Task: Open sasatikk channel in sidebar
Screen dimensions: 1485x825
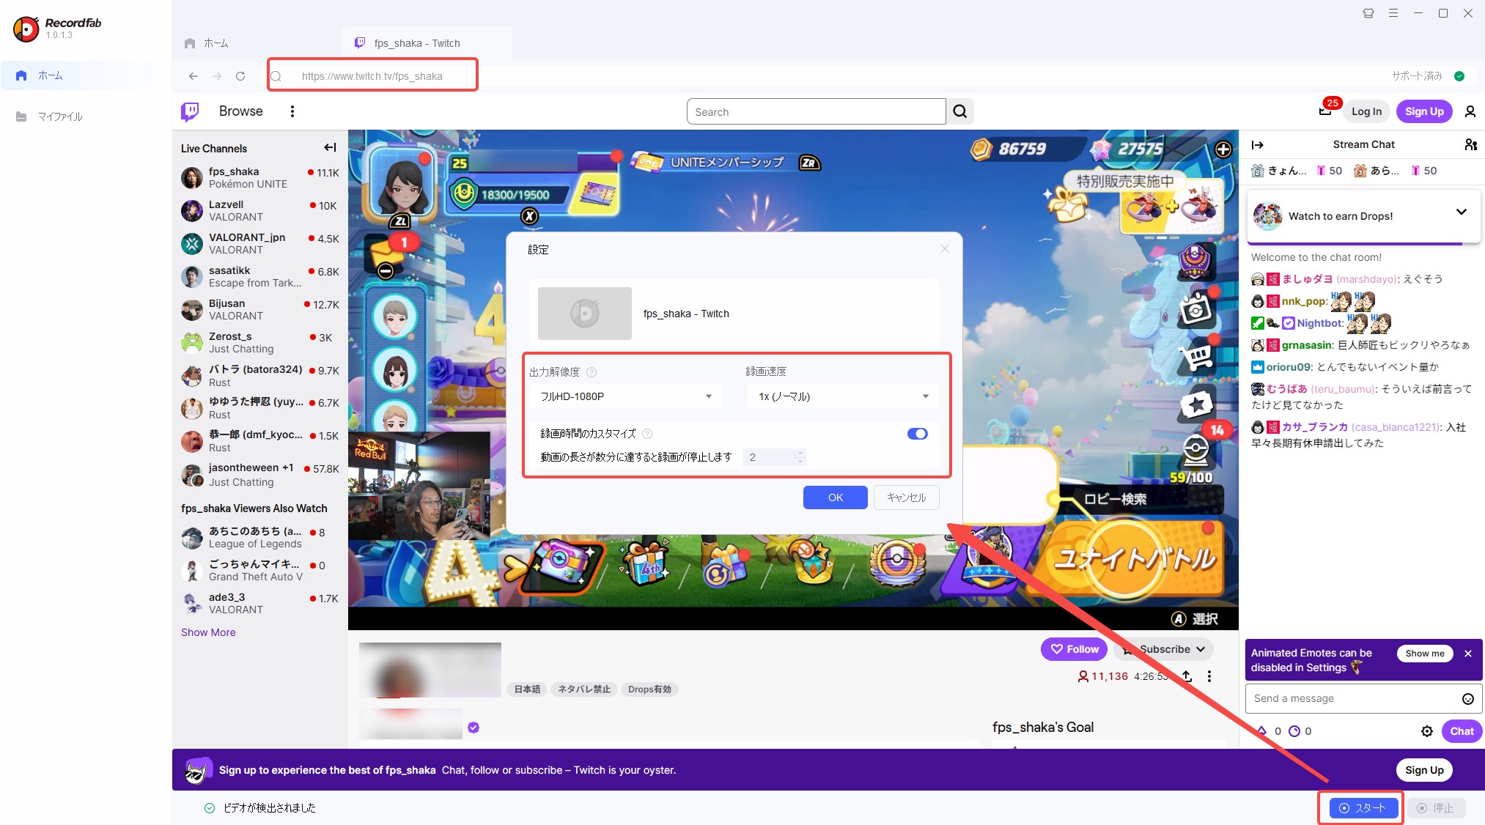Action: [x=260, y=277]
